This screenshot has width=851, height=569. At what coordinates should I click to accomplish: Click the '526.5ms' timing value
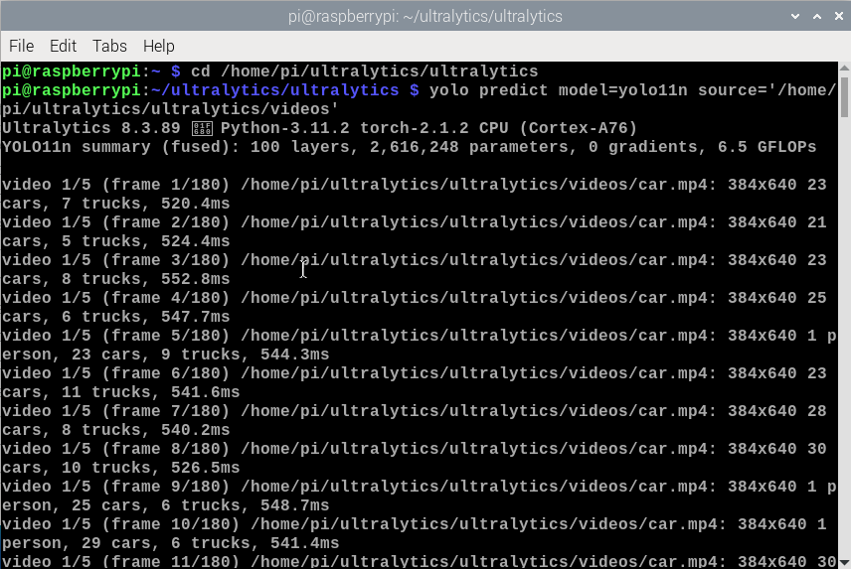pos(205,468)
